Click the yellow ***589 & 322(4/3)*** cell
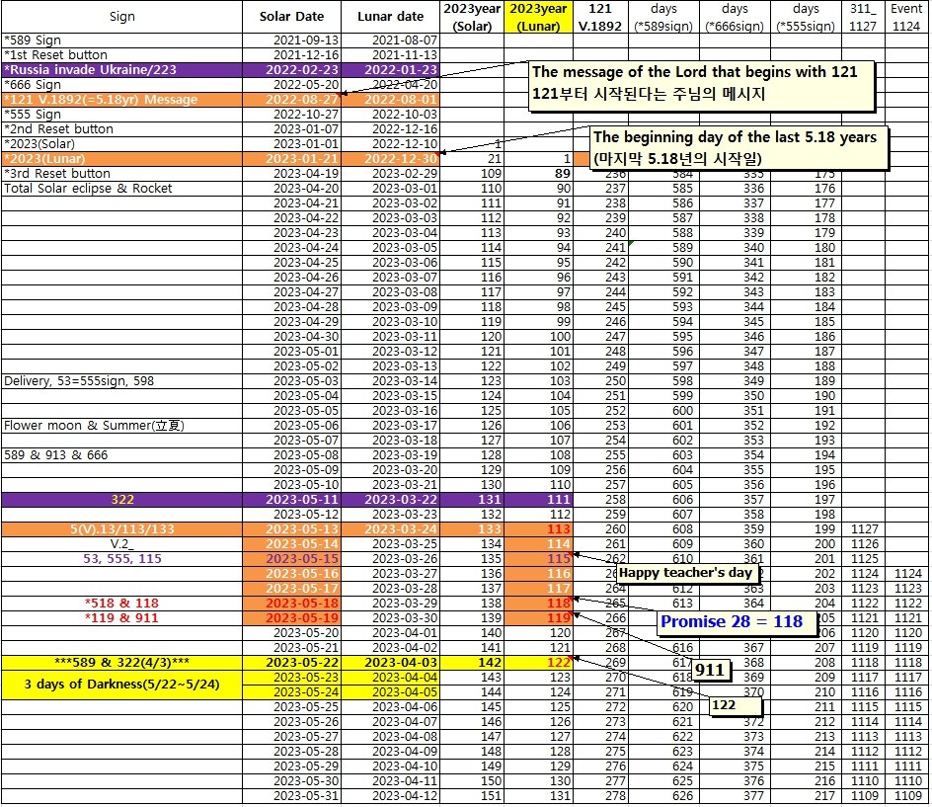 (121, 663)
